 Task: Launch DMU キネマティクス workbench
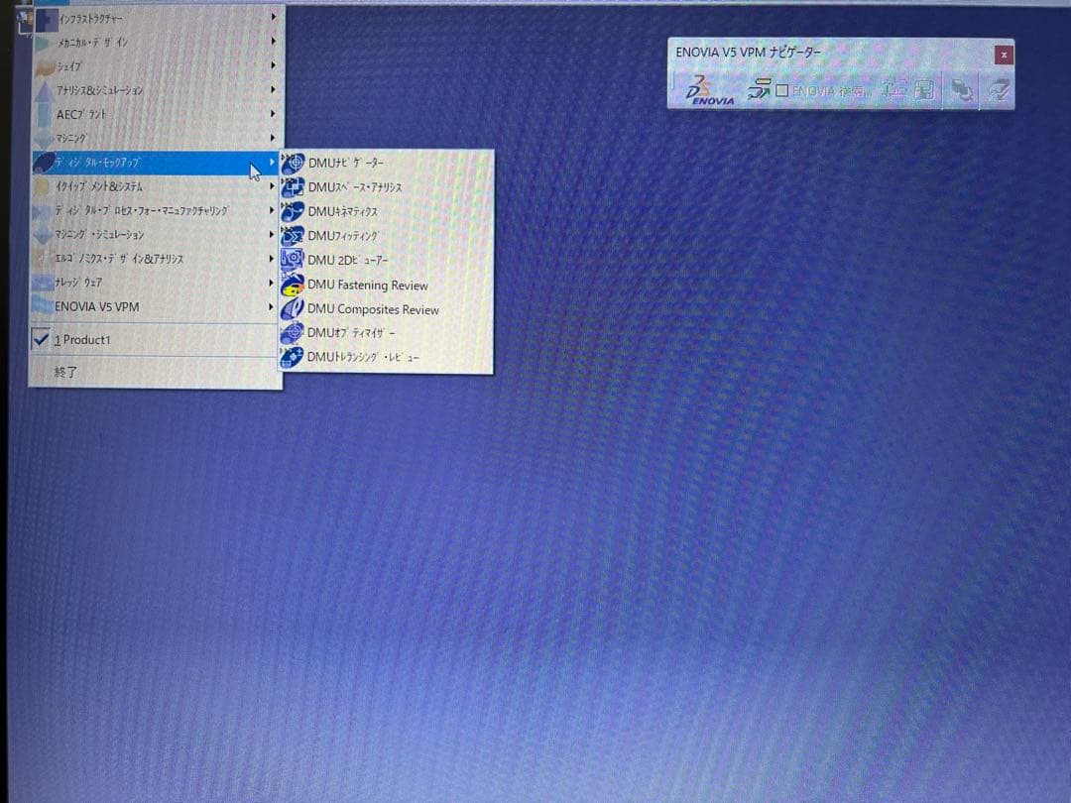349,211
